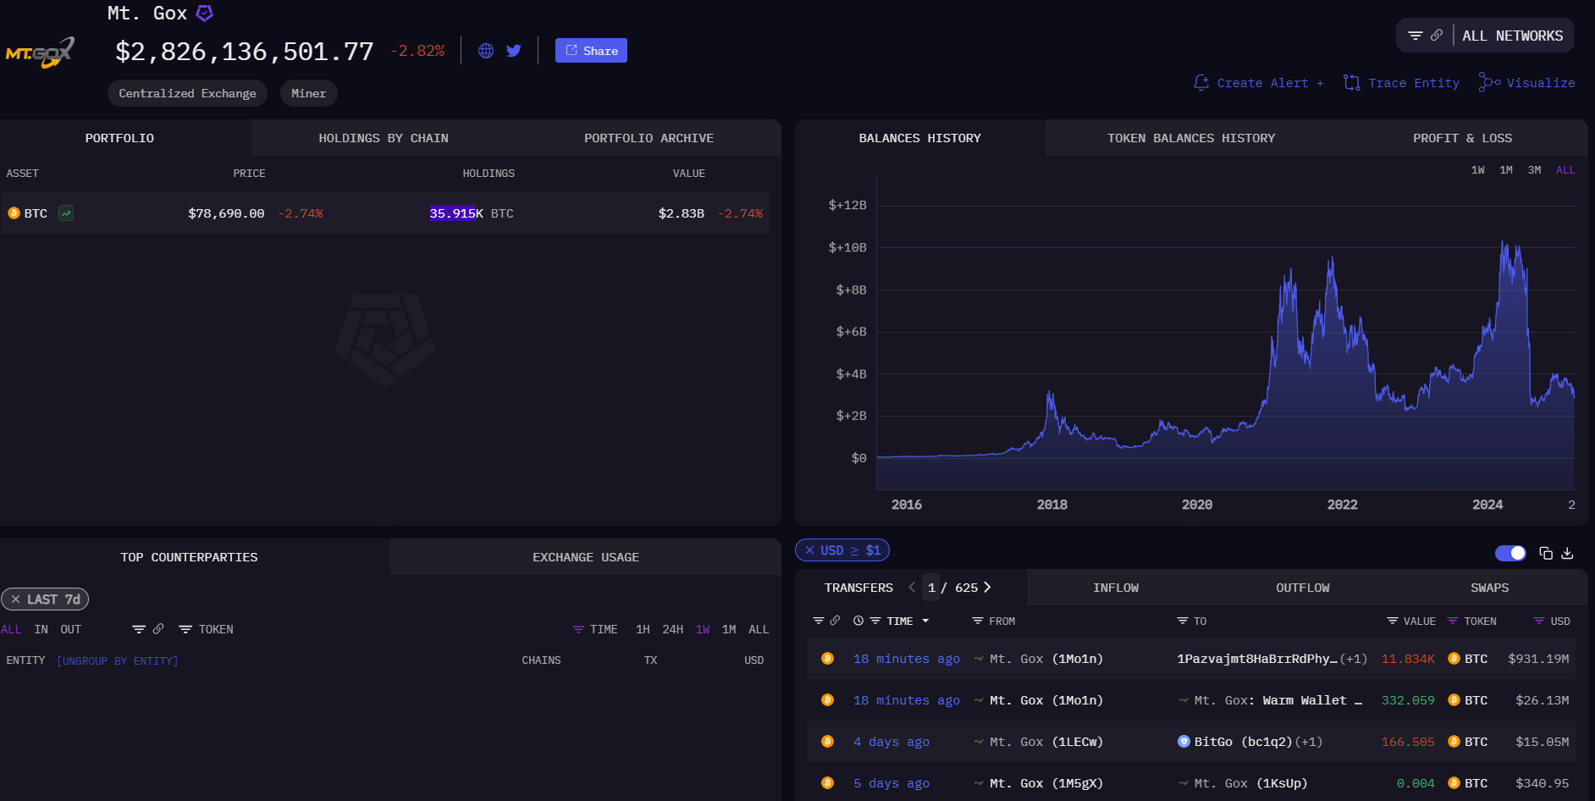1595x801 pixels.
Task: Expand the TIME sort dropdown arrow
Action: (x=925, y=621)
